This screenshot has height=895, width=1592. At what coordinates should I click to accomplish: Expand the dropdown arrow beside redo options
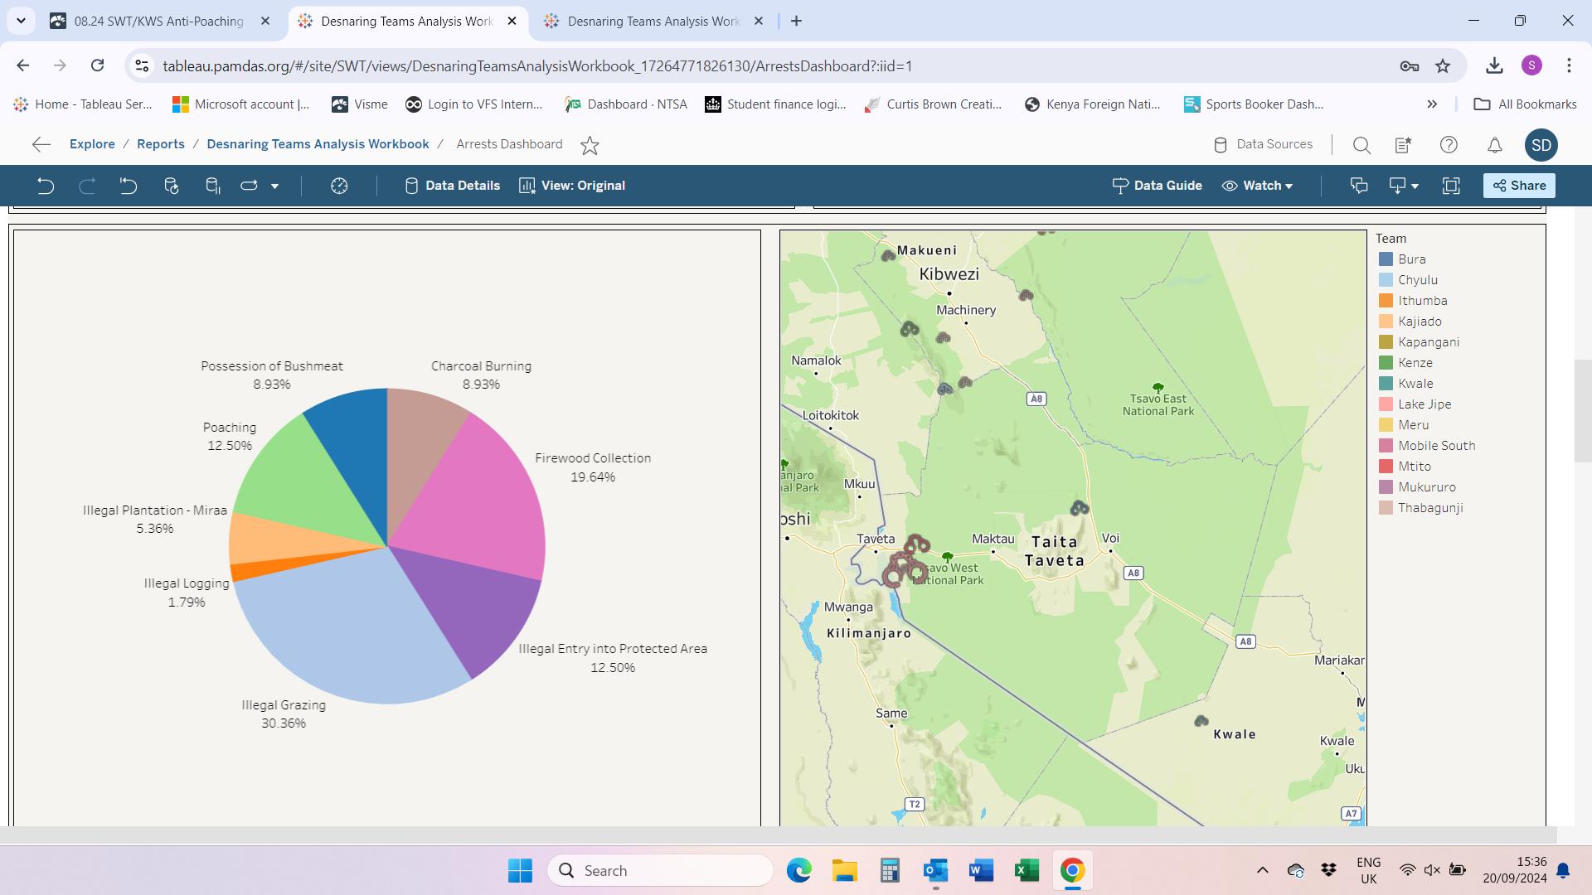(x=274, y=186)
